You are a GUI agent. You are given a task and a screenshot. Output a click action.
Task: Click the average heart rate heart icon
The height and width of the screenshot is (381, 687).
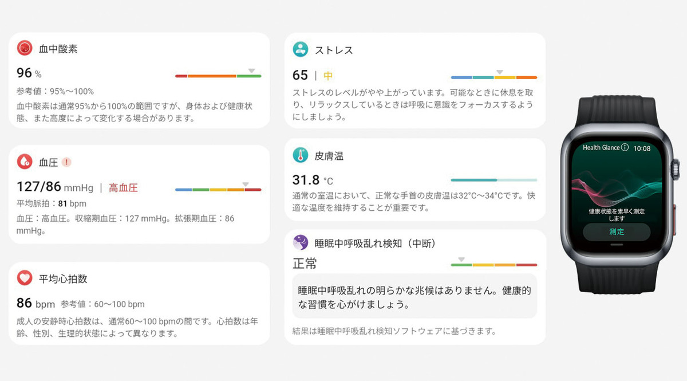click(25, 278)
